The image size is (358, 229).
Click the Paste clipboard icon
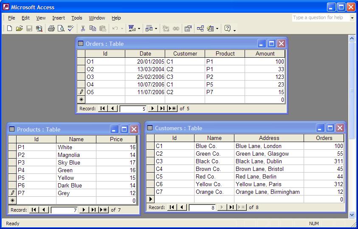(103, 28)
